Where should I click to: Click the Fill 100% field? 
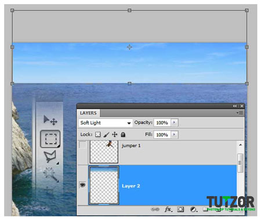click(x=162, y=135)
